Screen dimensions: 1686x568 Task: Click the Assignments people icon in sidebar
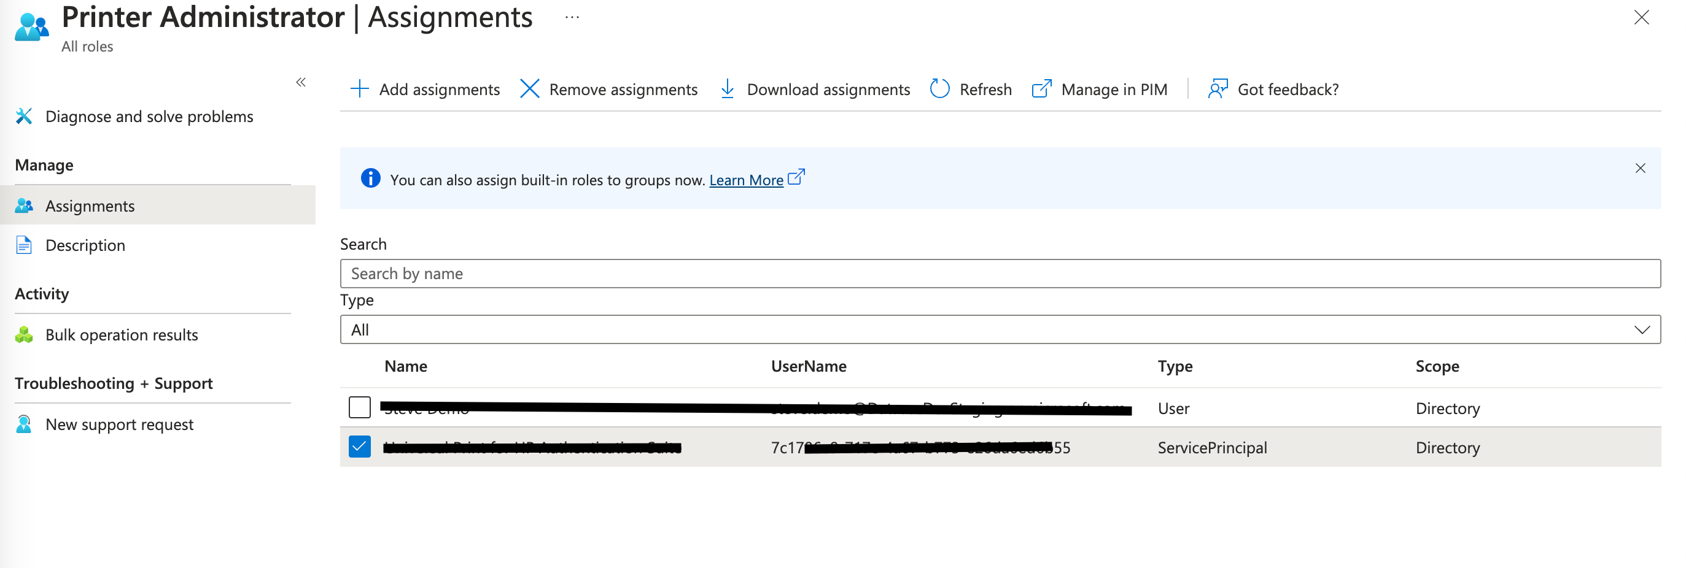tap(24, 206)
